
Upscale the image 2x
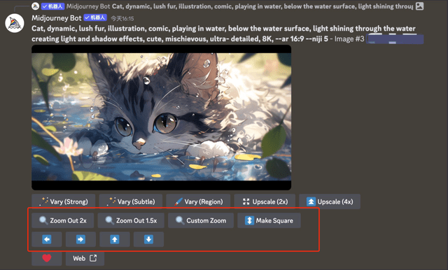tap(265, 201)
